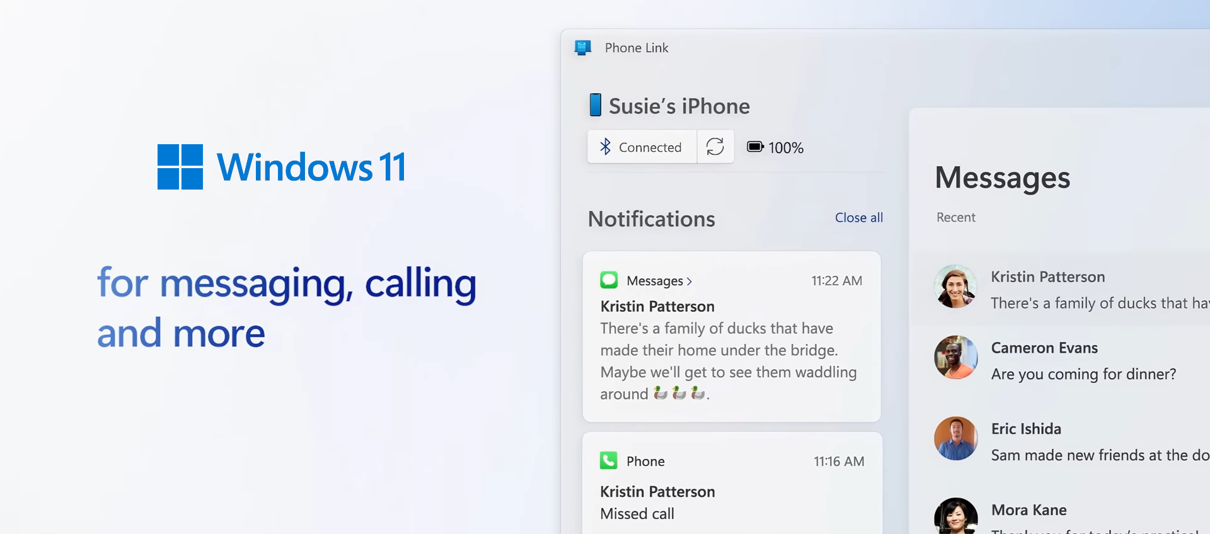Open the ducks message notification from Kristin Patterson
The width and height of the screenshot is (1210, 534).
[732, 337]
